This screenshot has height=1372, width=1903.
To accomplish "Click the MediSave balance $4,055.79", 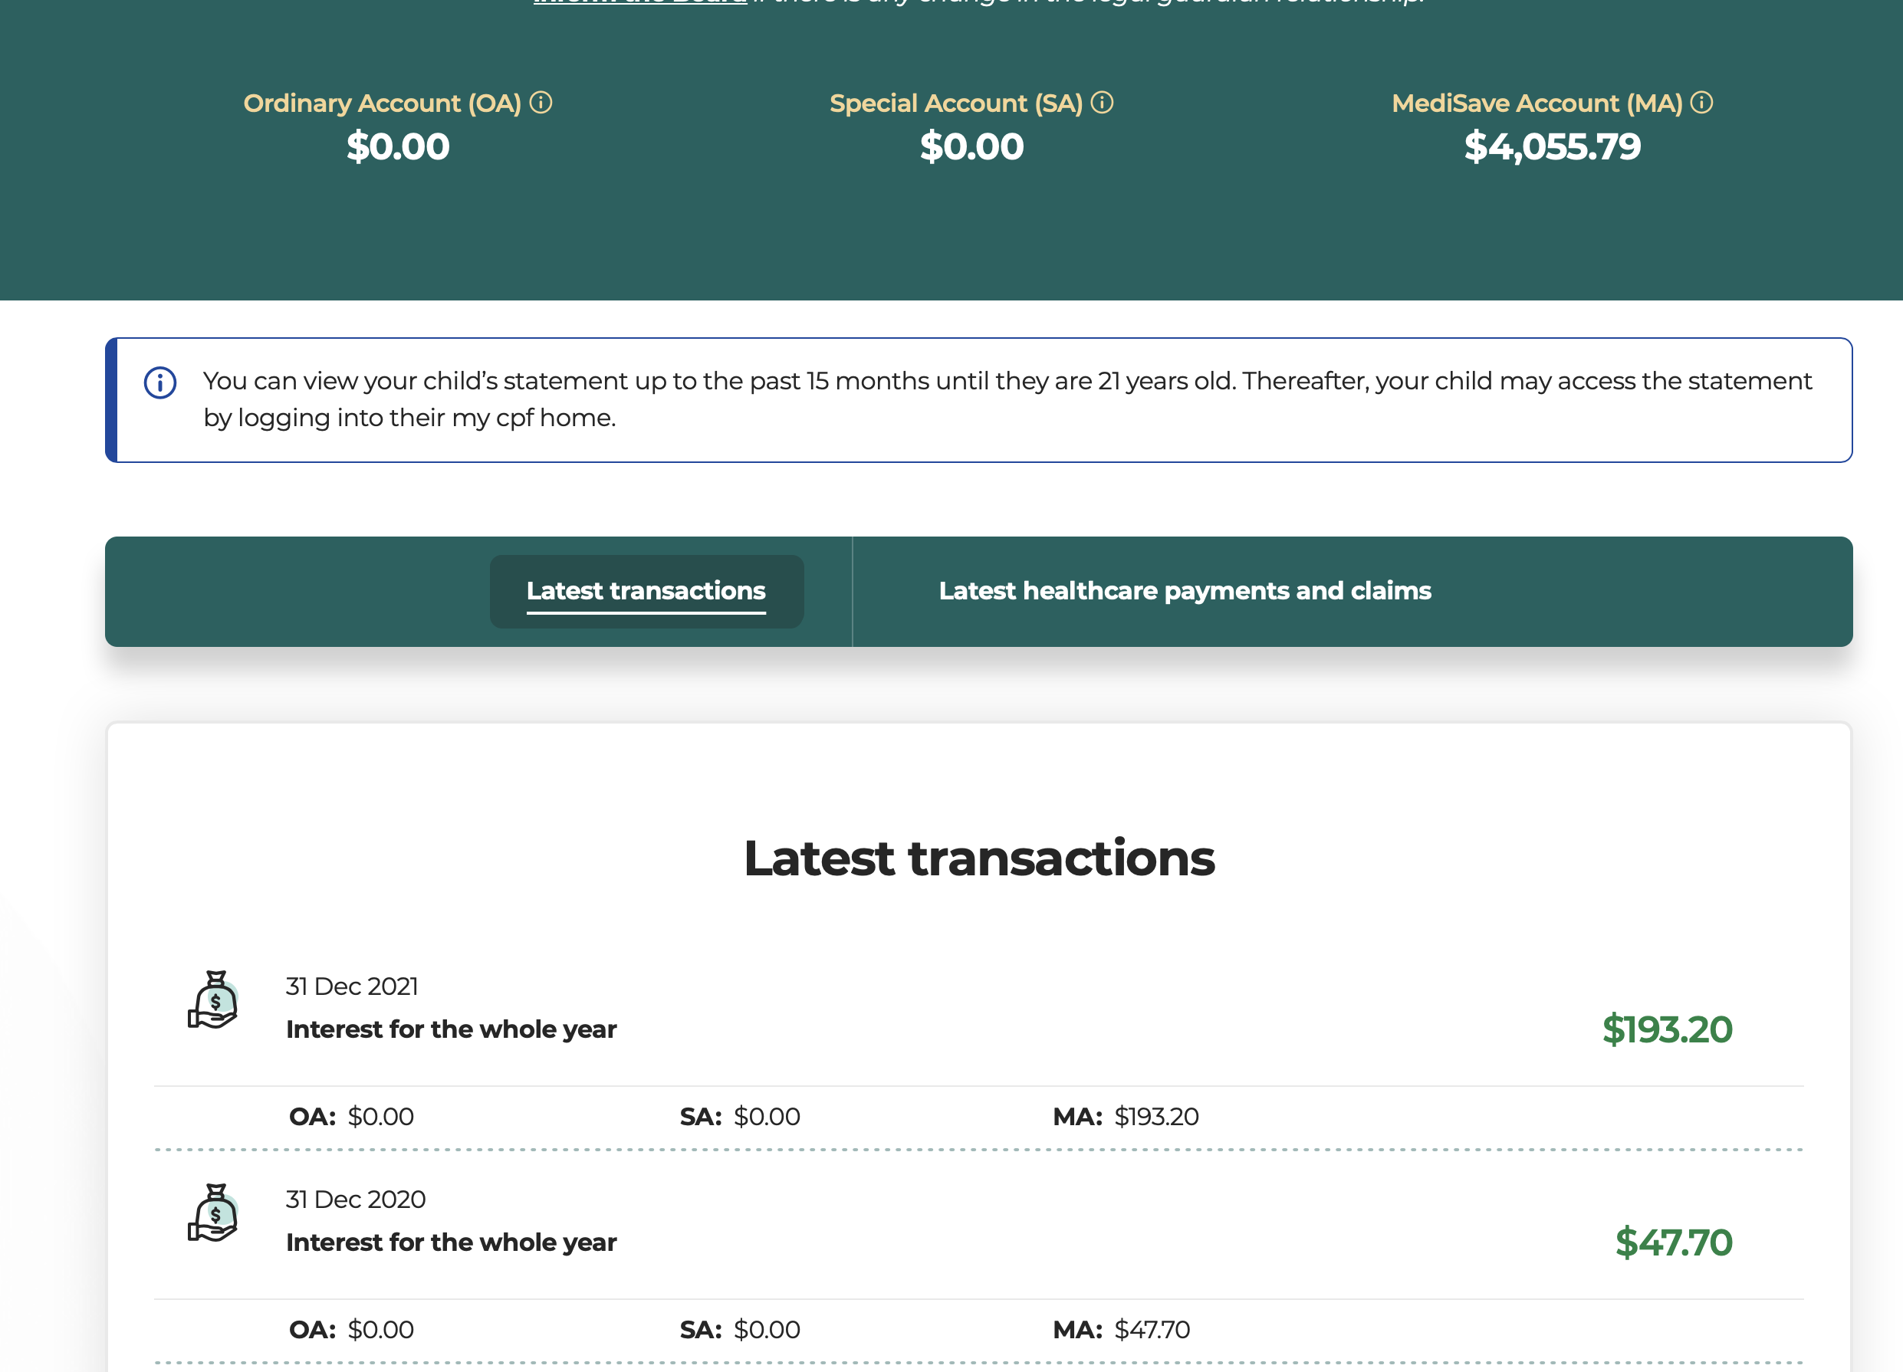I will click(1553, 146).
